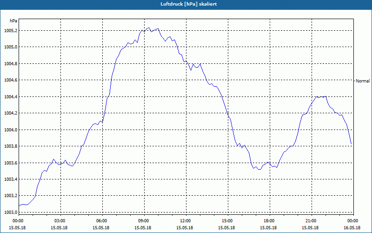Click the 18:00 time axis label

pos(269,221)
